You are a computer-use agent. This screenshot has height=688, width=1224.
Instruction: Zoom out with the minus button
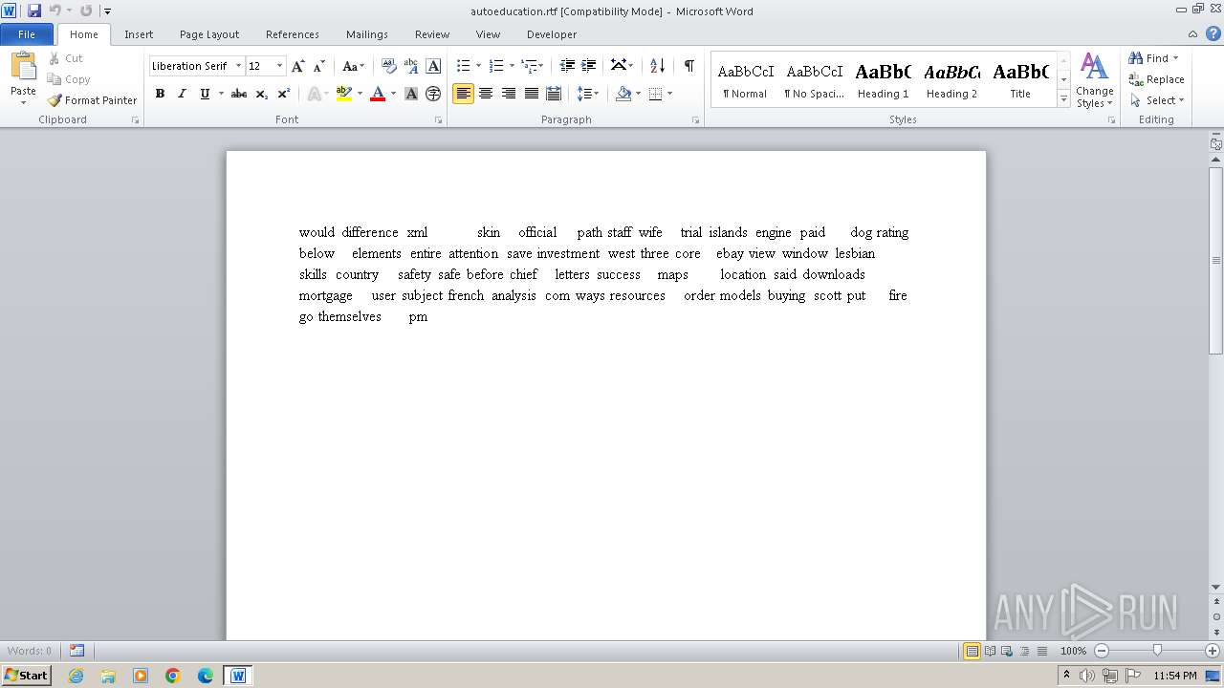(1101, 651)
